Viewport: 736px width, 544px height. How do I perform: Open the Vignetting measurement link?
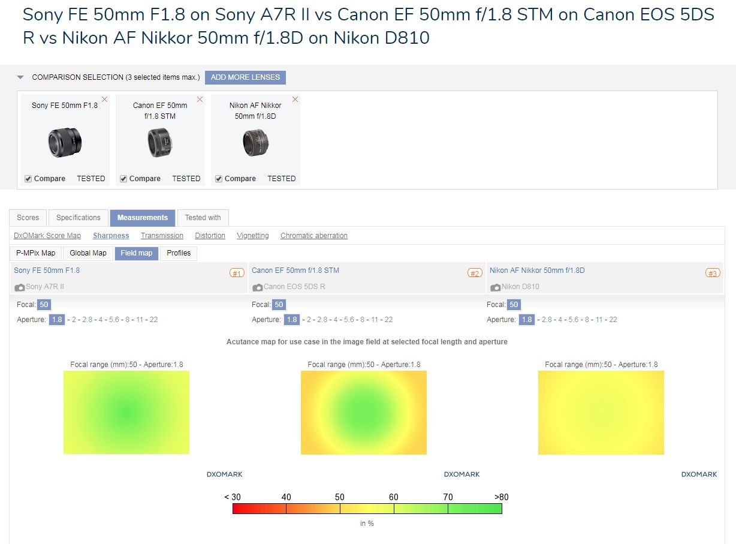coord(253,236)
